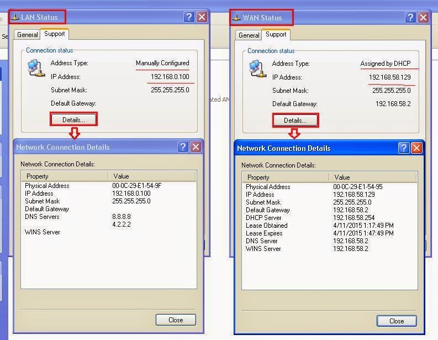
Task: Select Support tab in WAN Status
Action: point(276,34)
